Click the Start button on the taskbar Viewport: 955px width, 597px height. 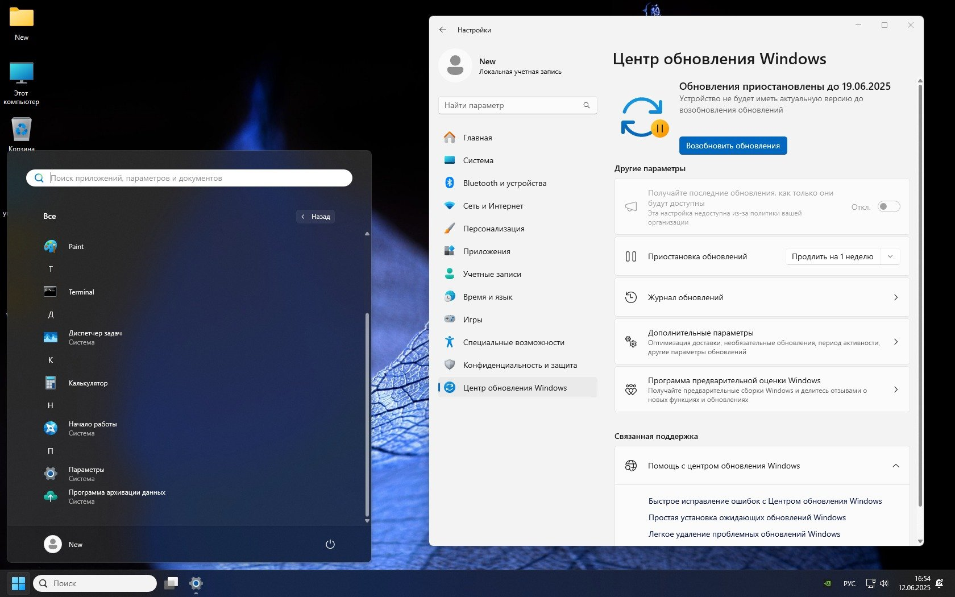19,583
